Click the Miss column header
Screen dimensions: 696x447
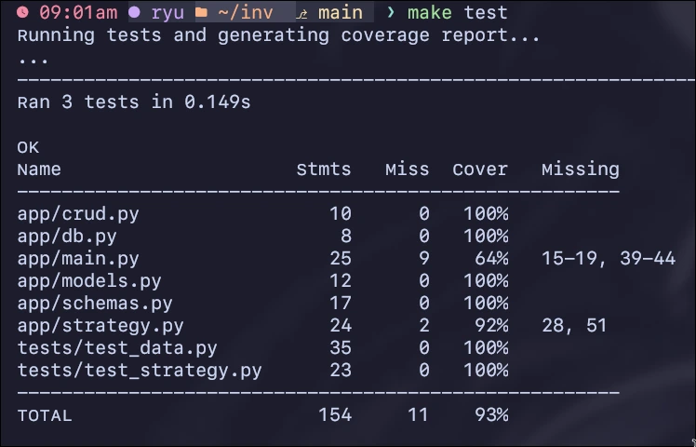click(x=407, y=169)
